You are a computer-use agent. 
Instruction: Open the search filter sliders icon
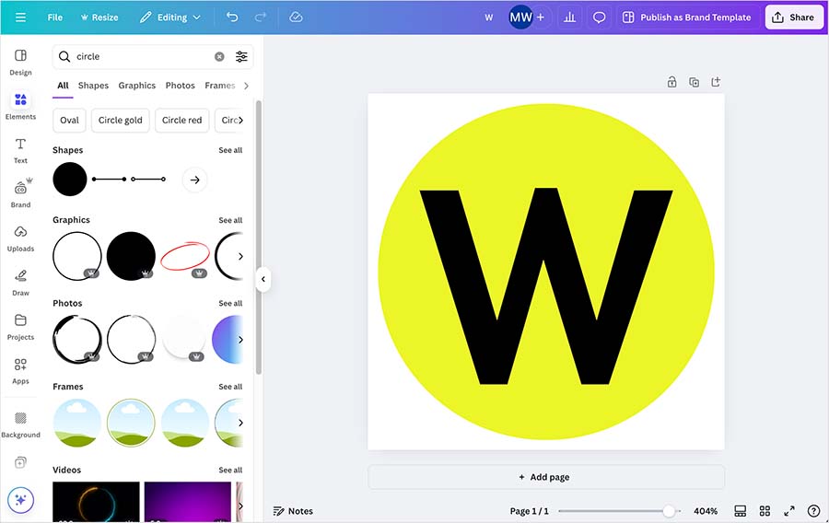tap(241, 56)
